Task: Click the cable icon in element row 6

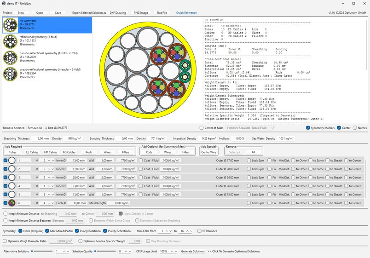Action: pos(12,203)
